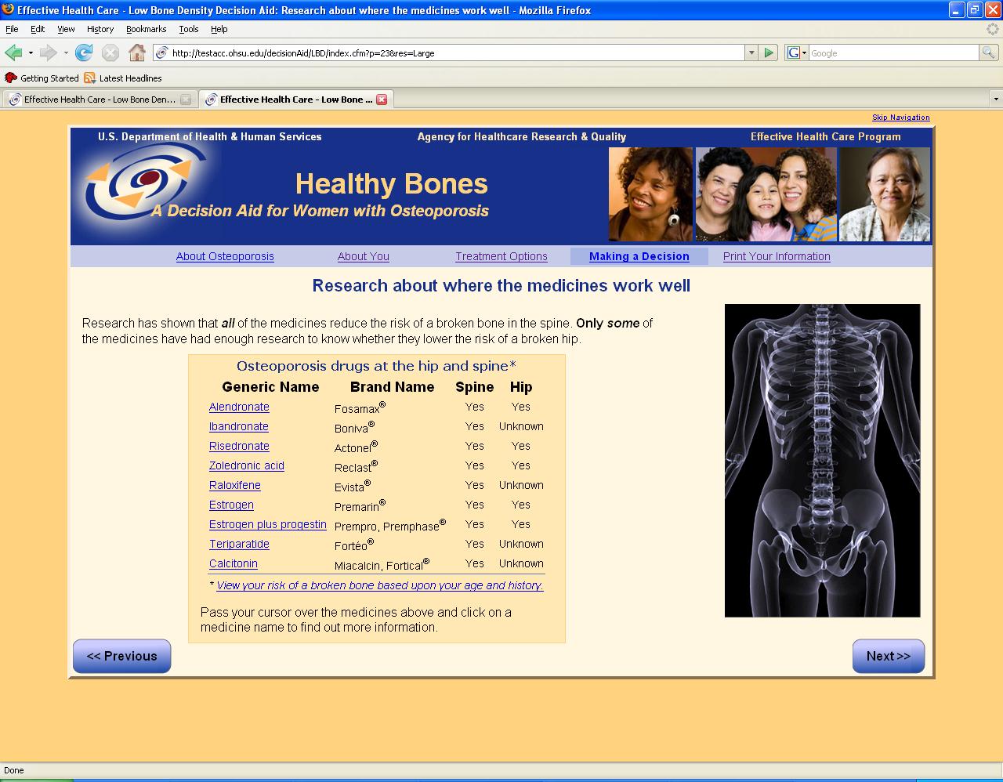The image size is (1003, 782).
Task: Open the Forward button history dropdown arrow
Action: coord(66,53)
